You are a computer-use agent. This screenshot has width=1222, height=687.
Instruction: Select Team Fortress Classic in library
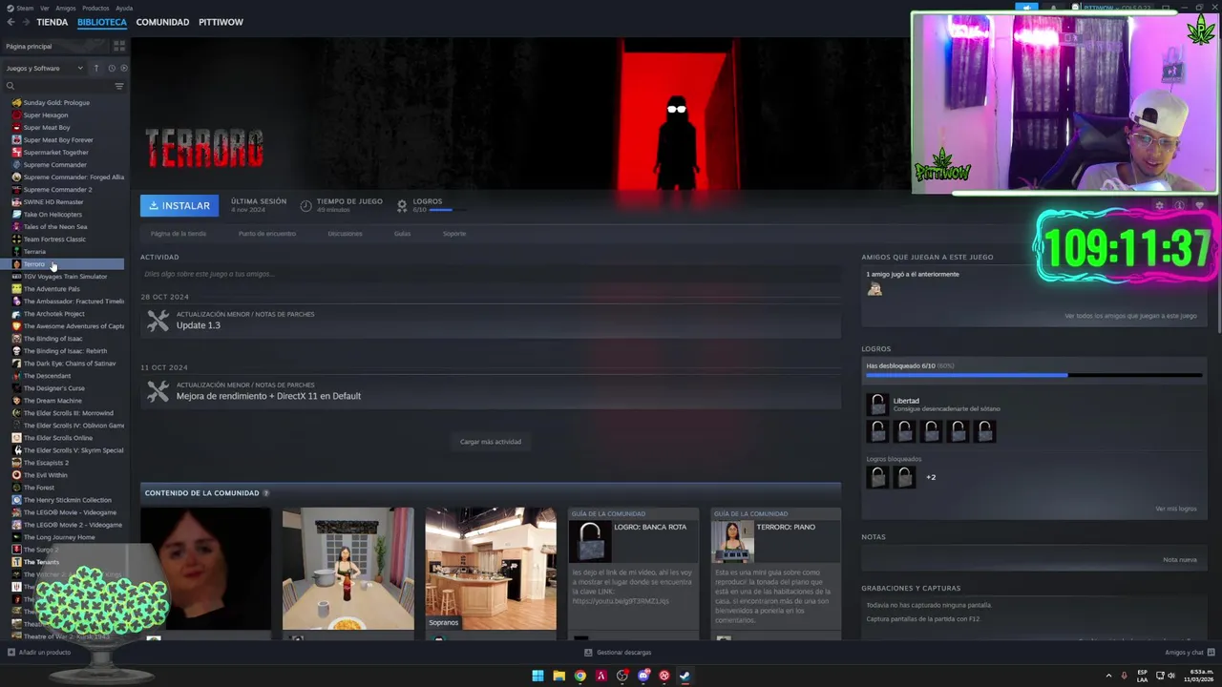pyautogui.click(x=54, y=239)
